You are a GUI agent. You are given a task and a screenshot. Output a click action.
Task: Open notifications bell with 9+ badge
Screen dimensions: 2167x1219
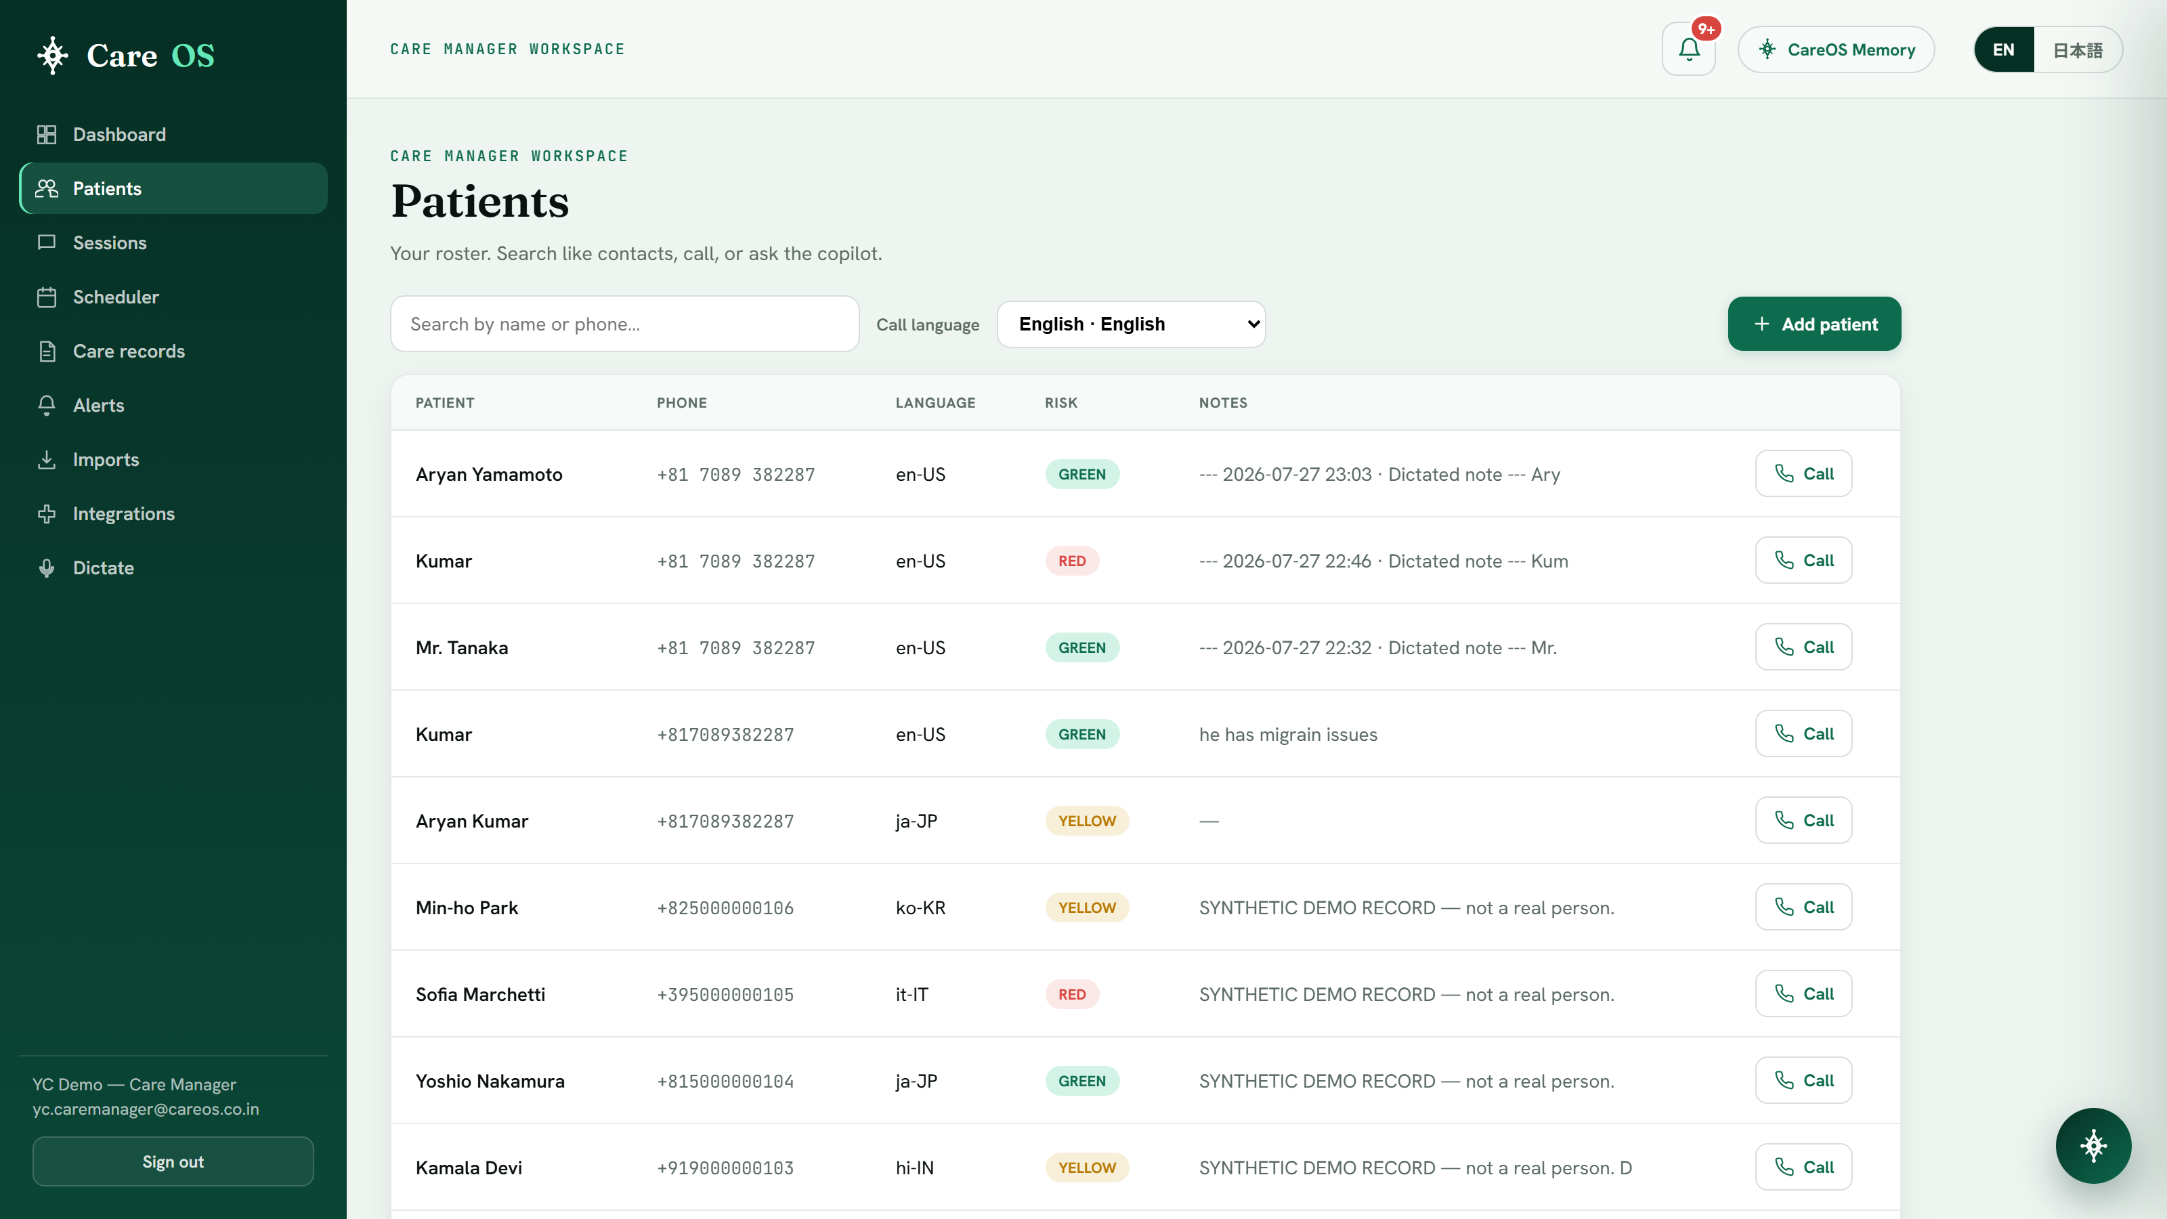[1689, 49]
